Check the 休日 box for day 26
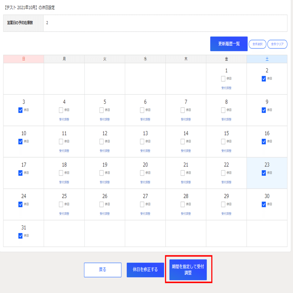Image resolution: width=293 pixels, height=293 pixels. tap(101, 204)
